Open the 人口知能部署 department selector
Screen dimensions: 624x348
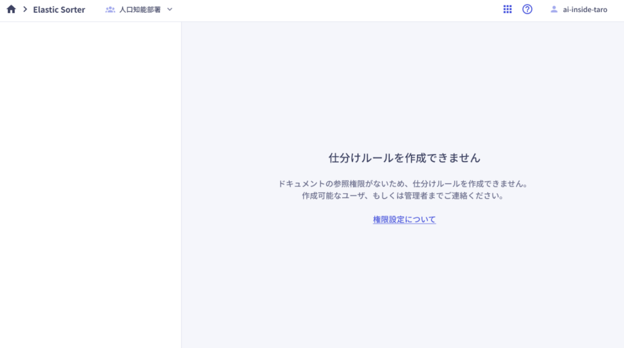(140, 10)
